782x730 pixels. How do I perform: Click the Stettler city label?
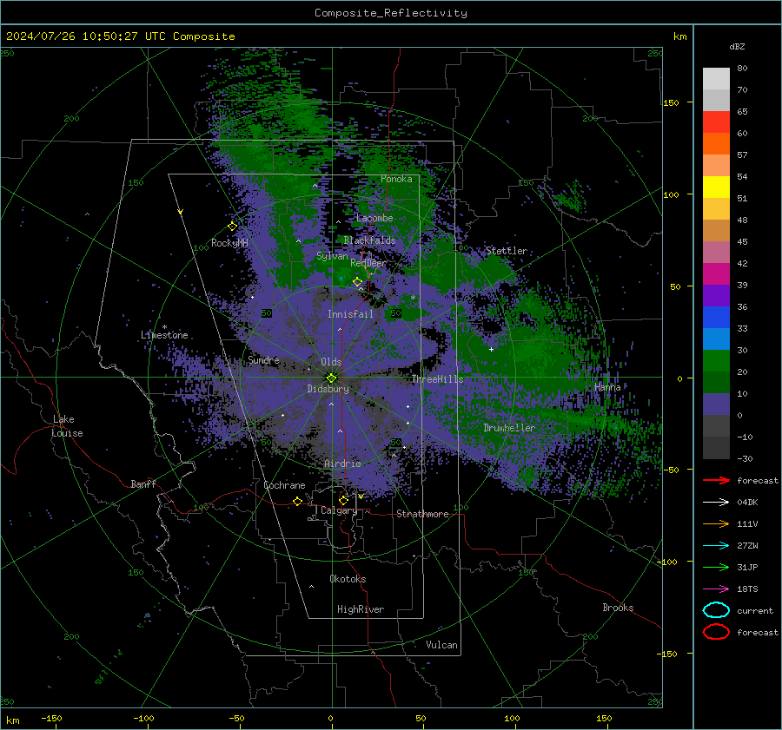[x=507, y=251]
